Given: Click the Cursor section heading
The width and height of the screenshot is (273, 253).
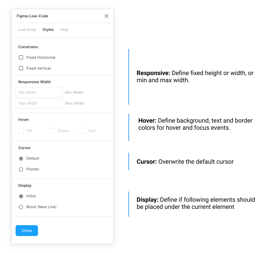Looking at the screenshot, I should coord(24,148).
